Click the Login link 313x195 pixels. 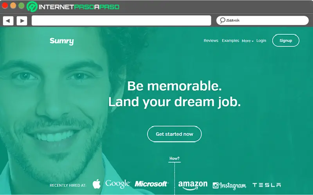click(x=261, y=41)
